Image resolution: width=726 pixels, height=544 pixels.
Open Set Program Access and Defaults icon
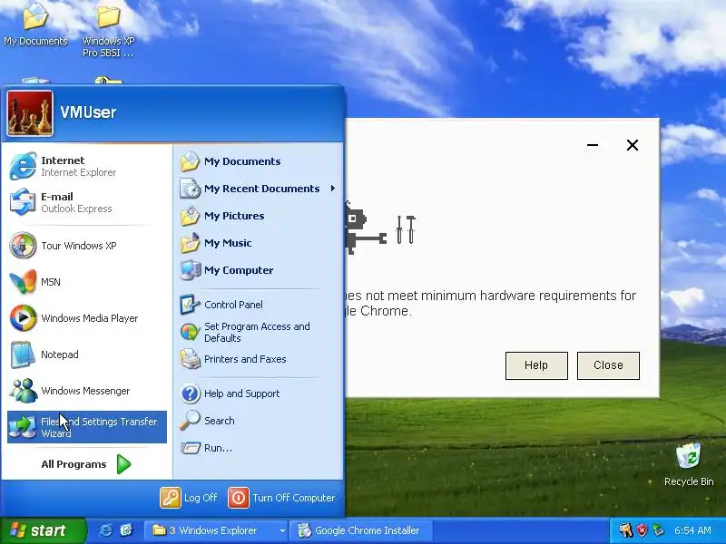tap(190, 332)
